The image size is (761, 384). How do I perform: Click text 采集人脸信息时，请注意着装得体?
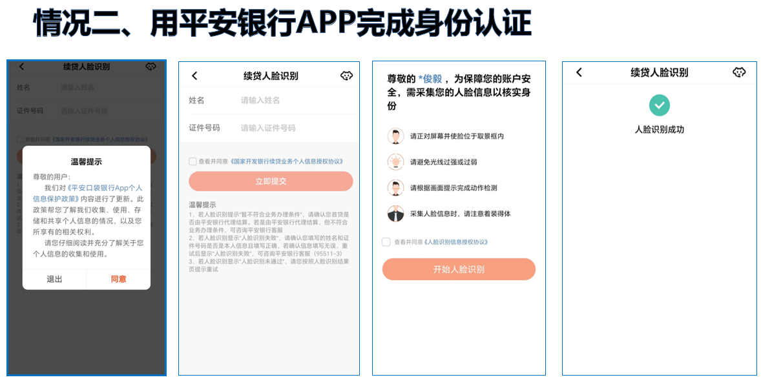pyautogui.click(x=460, y=214)
